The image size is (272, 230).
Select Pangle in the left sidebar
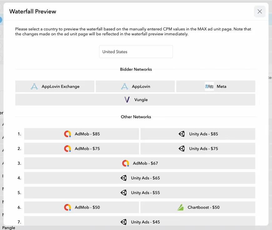[x=8, y=227]
